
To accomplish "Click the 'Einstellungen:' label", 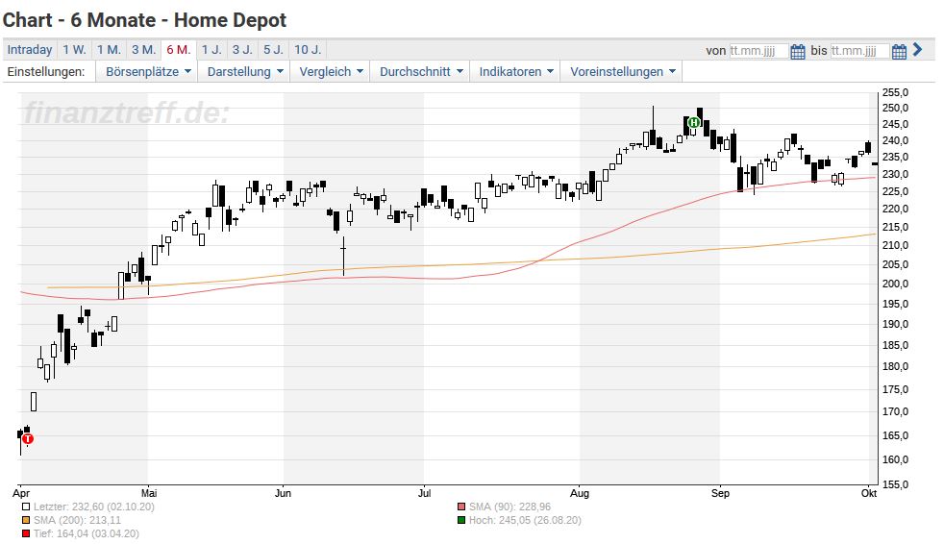I will tap(46, 72).
